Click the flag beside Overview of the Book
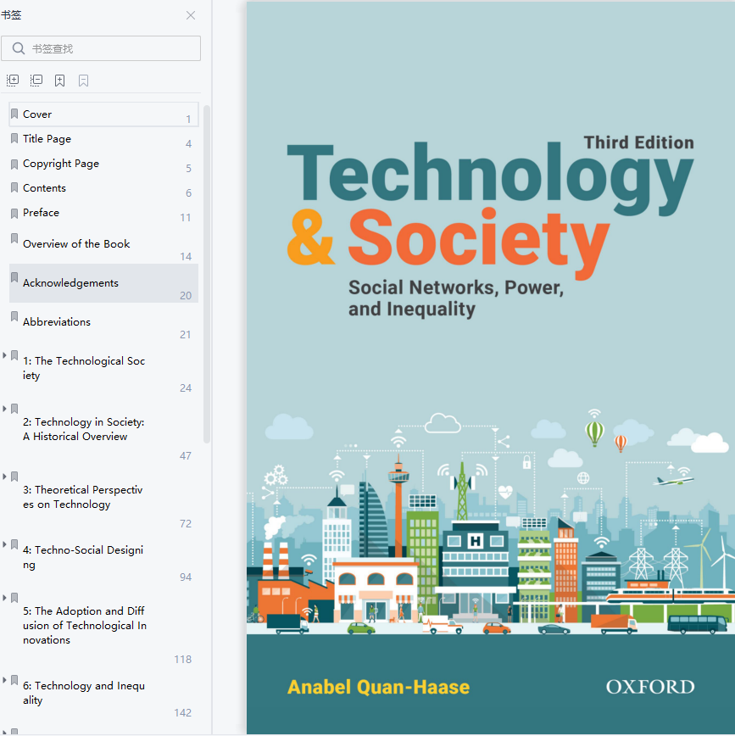This screenshot has height=736, width=735. (x=14, y=238)
